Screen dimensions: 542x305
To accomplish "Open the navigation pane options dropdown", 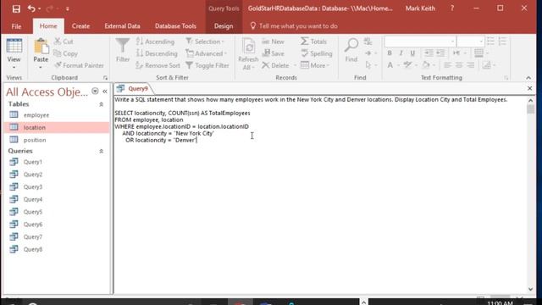I will coord(95,91).
